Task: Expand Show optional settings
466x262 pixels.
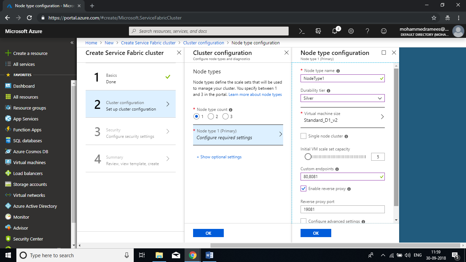Action: click(x=219, y=157)
